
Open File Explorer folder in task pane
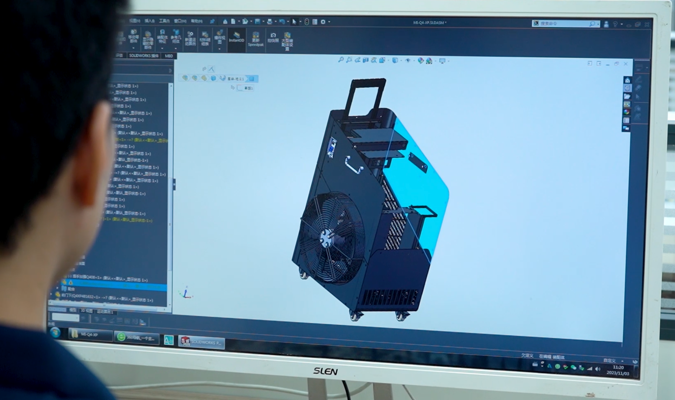click(x=627, y=96)
